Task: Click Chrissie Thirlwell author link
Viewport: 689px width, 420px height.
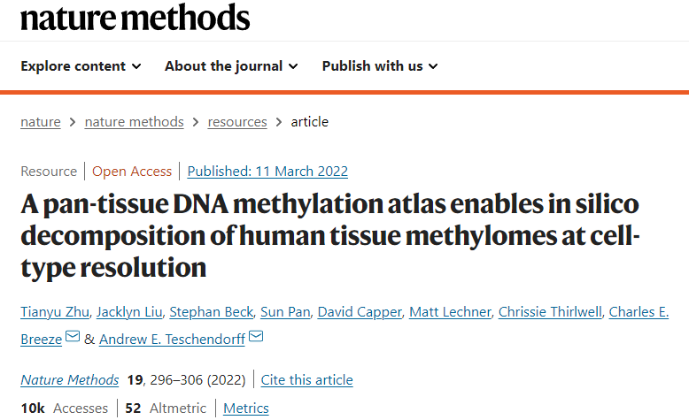Action: tap(550, 311)
